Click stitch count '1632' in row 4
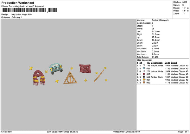The width and height of the screenshot is (190, 134). pyautogui.click(x=148, y=74)
